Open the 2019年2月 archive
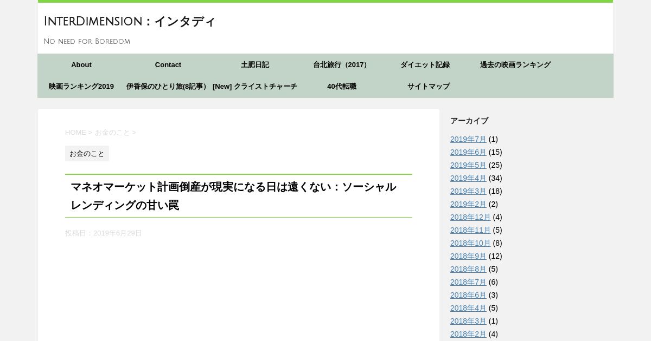651x341 pixels. point(468,204)
